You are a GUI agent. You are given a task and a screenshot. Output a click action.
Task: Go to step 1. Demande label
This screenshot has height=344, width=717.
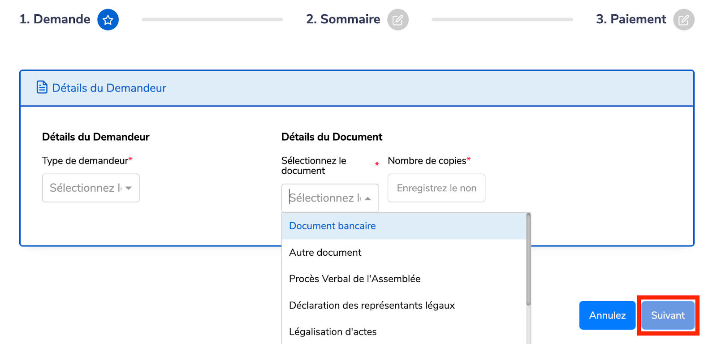55,19
